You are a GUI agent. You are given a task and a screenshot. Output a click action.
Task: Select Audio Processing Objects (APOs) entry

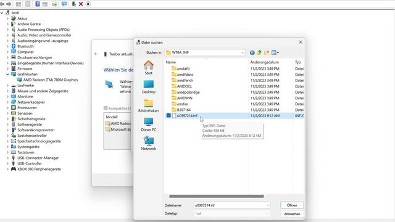pyautogui.click(x=43, y=30)
